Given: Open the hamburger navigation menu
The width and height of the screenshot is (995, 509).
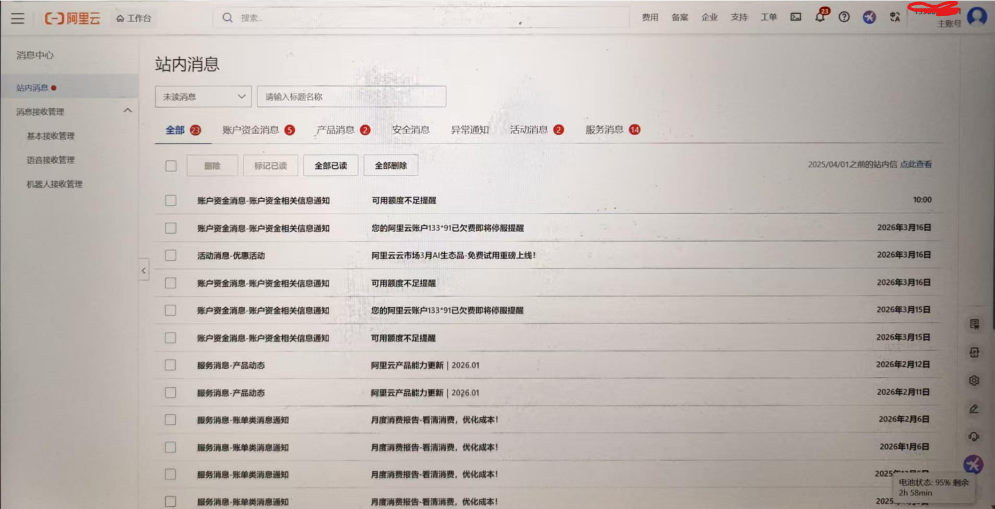Looking at the screenshot, I should click(18, 18).
